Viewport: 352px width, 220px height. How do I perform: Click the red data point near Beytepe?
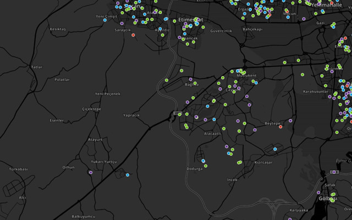point(280,127)
